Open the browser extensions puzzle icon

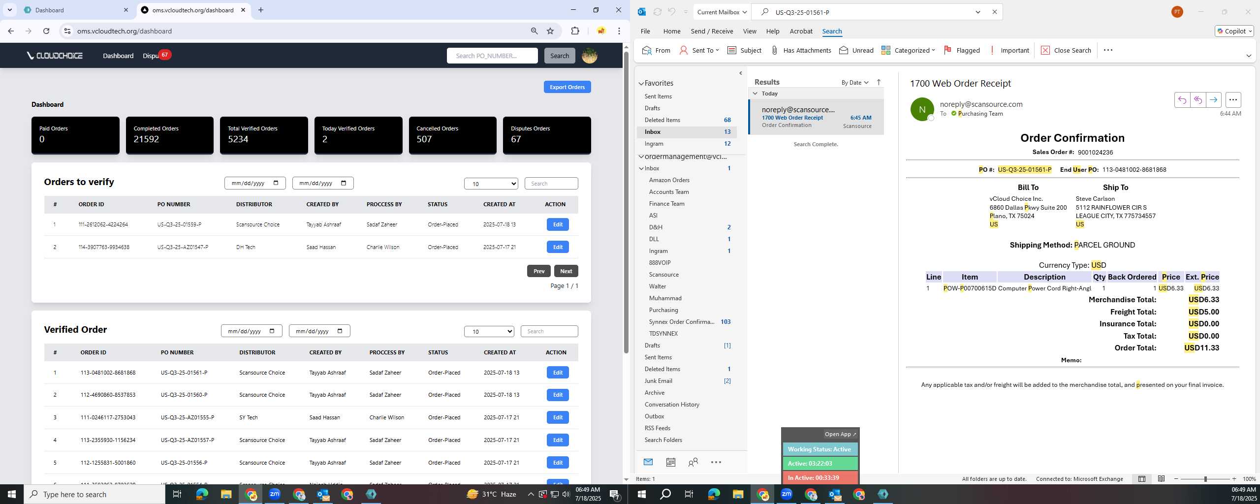click(x=575, y=31)
